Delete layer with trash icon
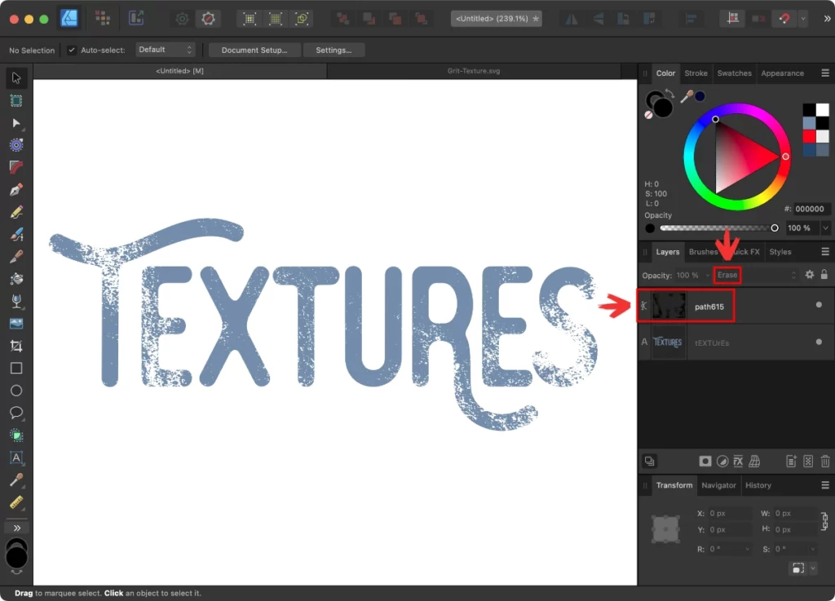The image size is (835, 601). 825,462
